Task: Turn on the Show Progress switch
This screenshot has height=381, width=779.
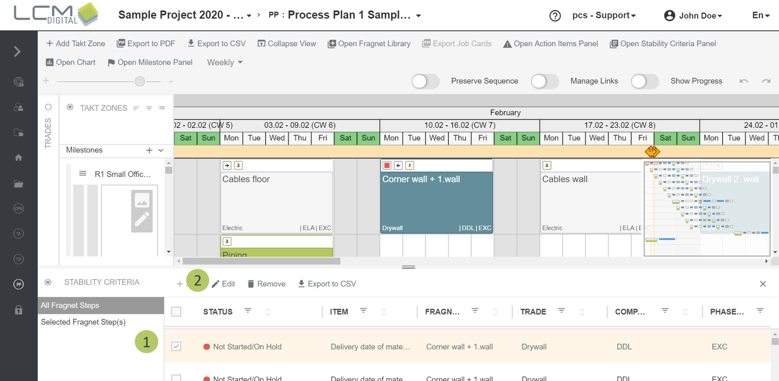Action: point(645,82)
